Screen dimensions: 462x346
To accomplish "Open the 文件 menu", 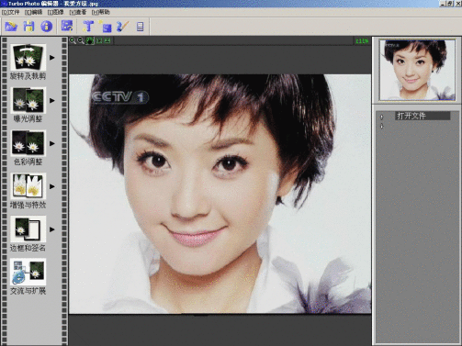I will (x=11, y=12).
